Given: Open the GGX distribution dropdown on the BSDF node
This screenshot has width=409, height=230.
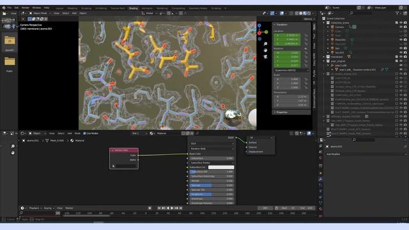Looking at the screenshot, I should (212, 144).
